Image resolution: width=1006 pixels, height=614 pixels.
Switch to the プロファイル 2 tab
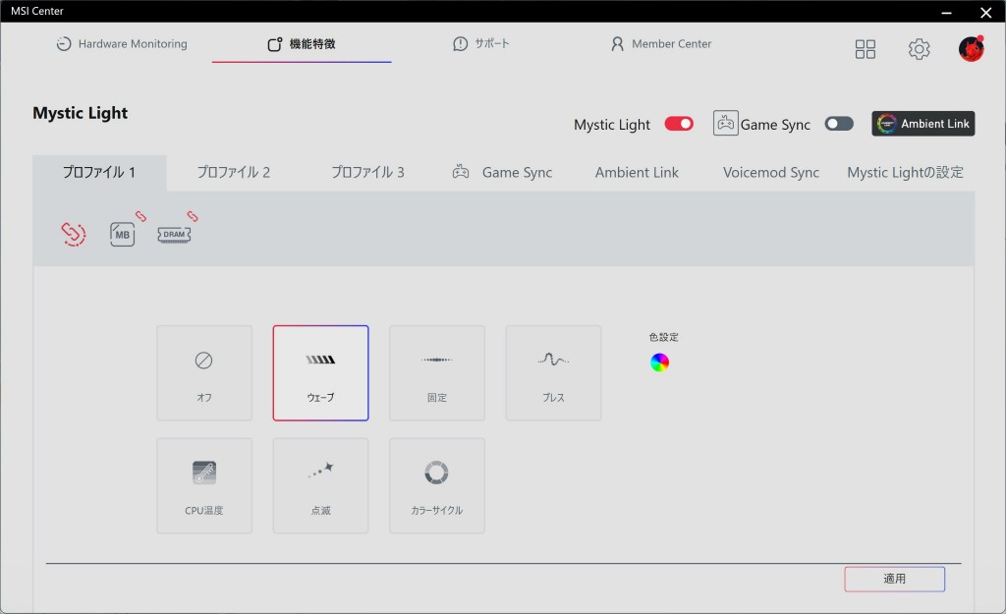click(234, 172)
